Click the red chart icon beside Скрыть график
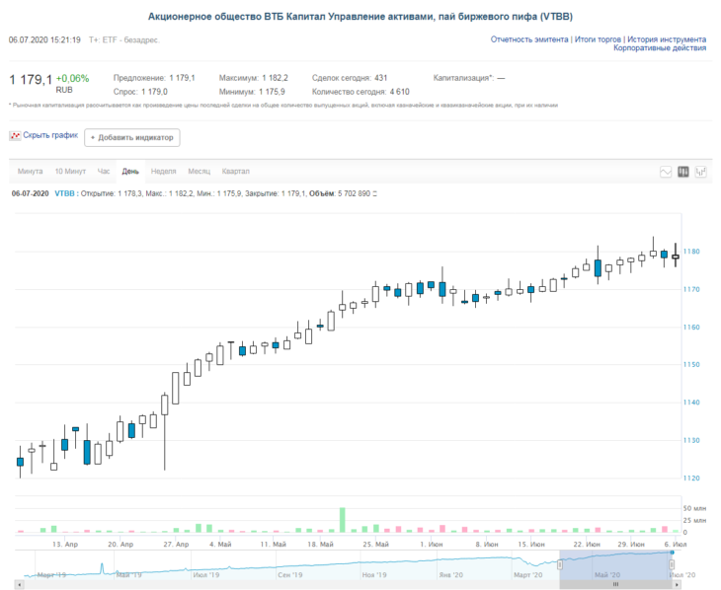This screenshot has height=590, width=721. point(15,135)
